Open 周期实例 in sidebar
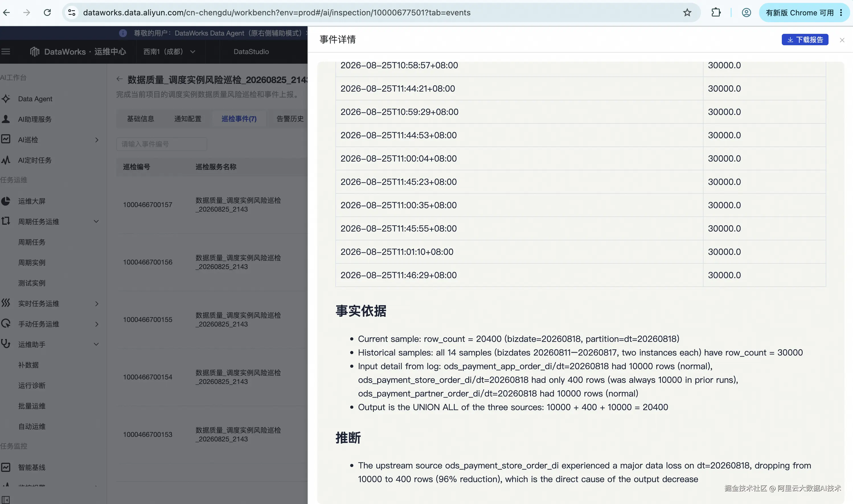This screenshot has height=504, width=853. coord(32,263)
